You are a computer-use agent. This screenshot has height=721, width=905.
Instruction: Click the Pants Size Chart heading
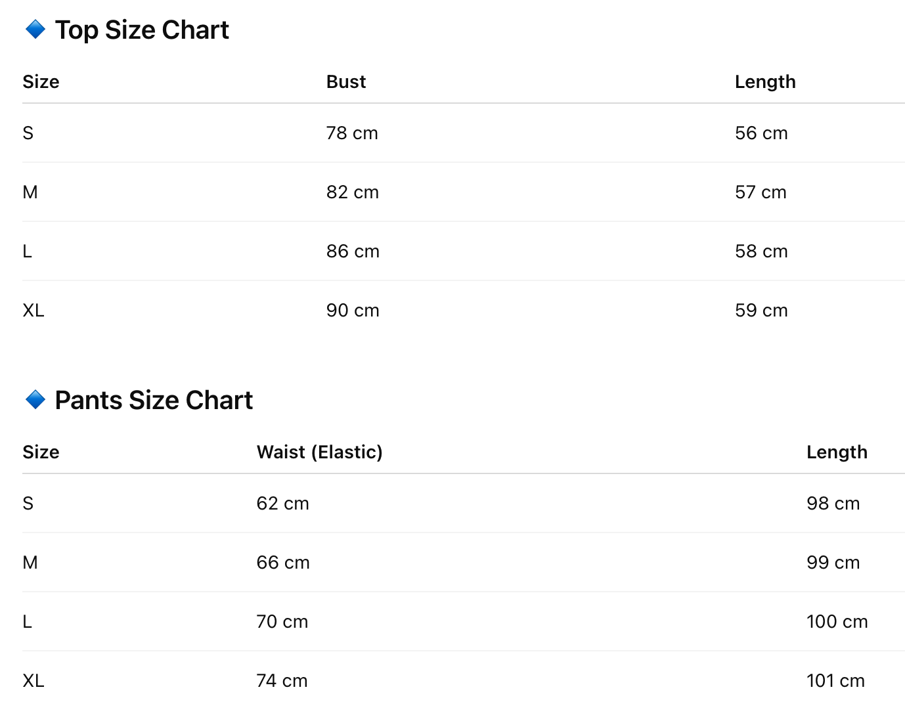[x=154, y=401]
